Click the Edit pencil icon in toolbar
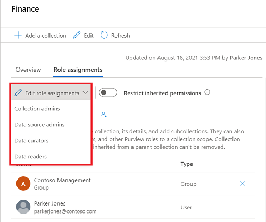 click(x=77, y=35)
